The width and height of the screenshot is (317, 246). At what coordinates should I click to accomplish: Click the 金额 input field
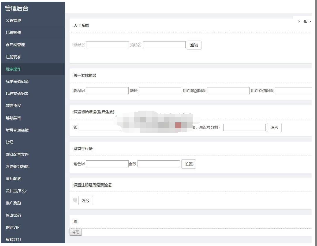coord(159,164)
